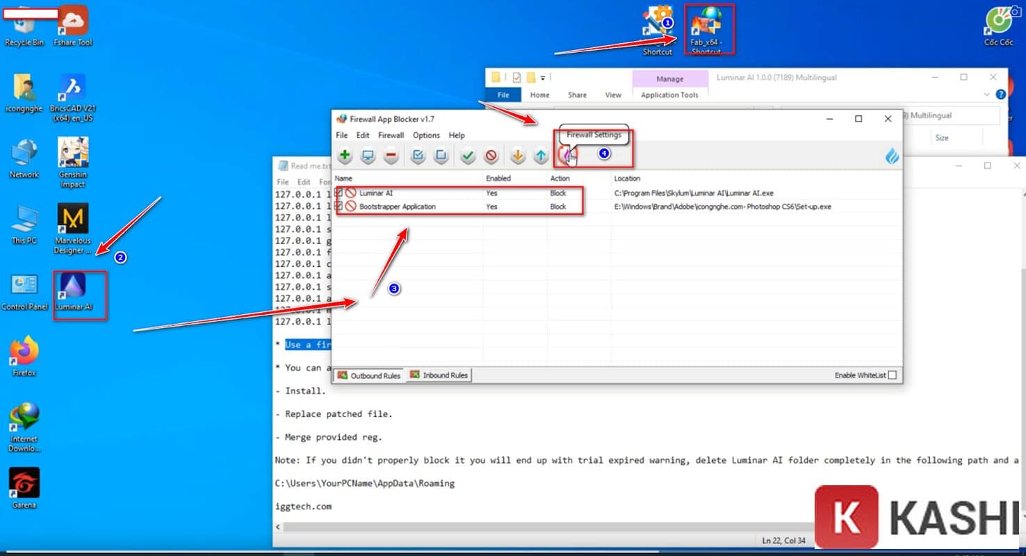This screenshot has height=556, width=1026.
Task: Click the orange Move Down arrow icon
Action: 517,156
